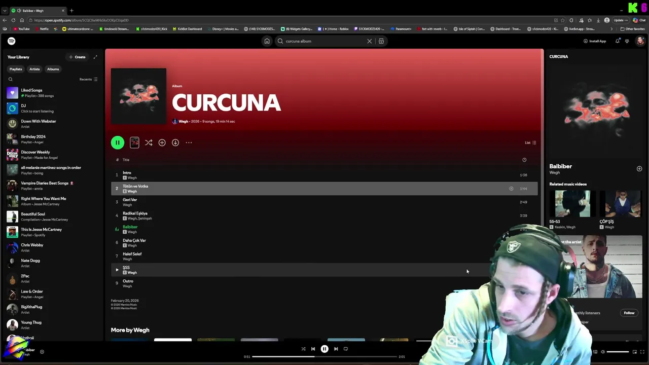Image resolution: width=649 pixels, height=365 pixels.
Task: Open the CURCUNA album cover art
Action: (138, 96)
